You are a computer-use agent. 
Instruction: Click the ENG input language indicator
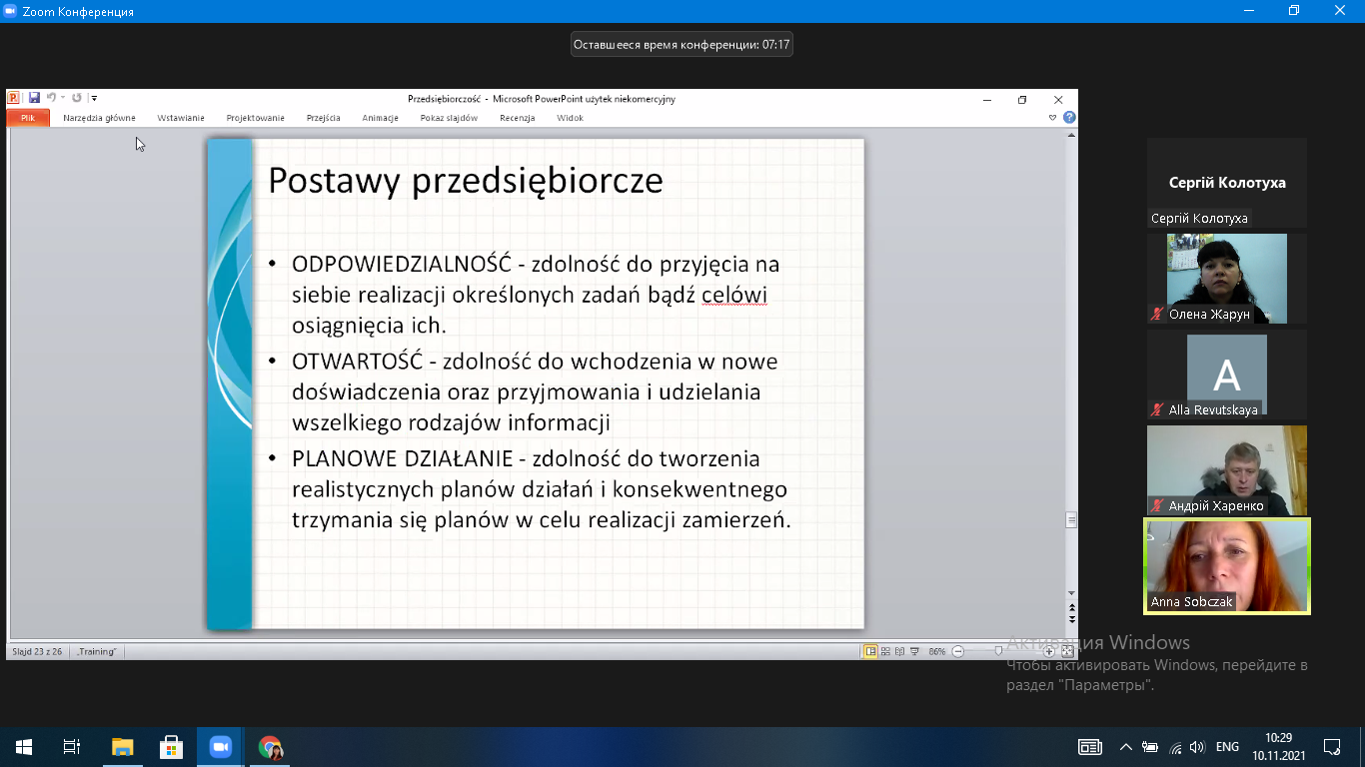pyautogui.click(x=1227, y=747)
